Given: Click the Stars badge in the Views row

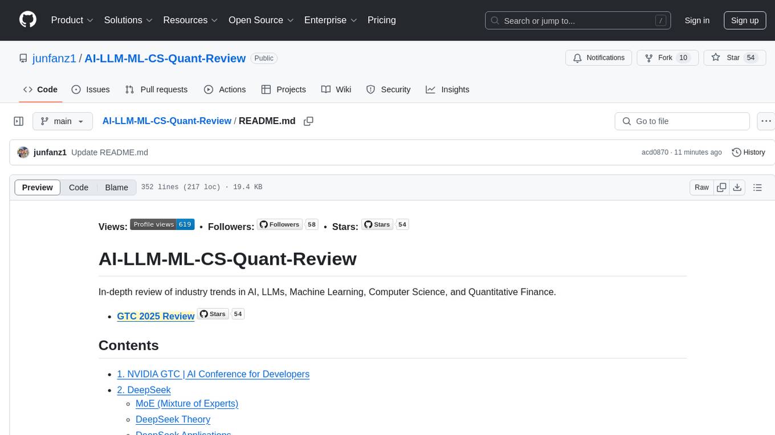Looking at the screenshot, I should point(385,224).
